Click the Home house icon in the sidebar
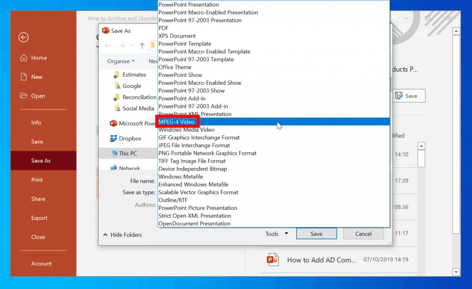Viewport: 472px width, 289px height. tap(24, 58)
